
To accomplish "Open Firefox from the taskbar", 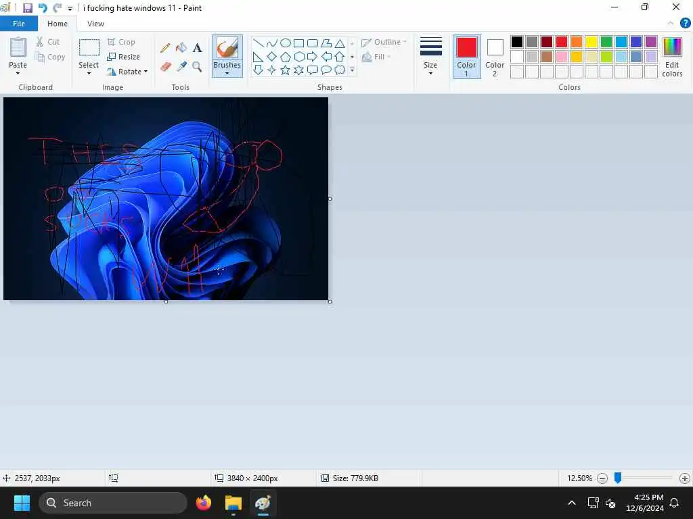I will [203, 503].
